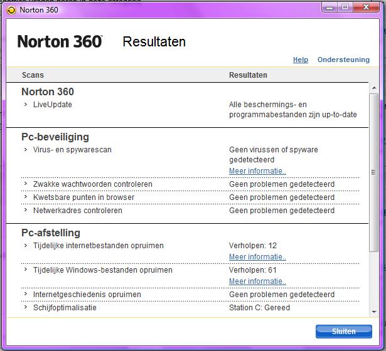
Task: Open Meer informatie under Verholpen: 12
Action: 257,256
